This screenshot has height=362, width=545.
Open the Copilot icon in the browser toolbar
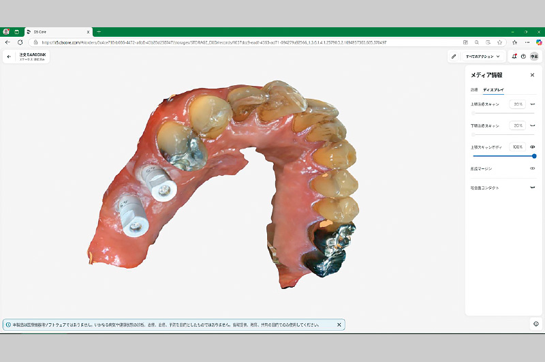click(x=539, y=42)
